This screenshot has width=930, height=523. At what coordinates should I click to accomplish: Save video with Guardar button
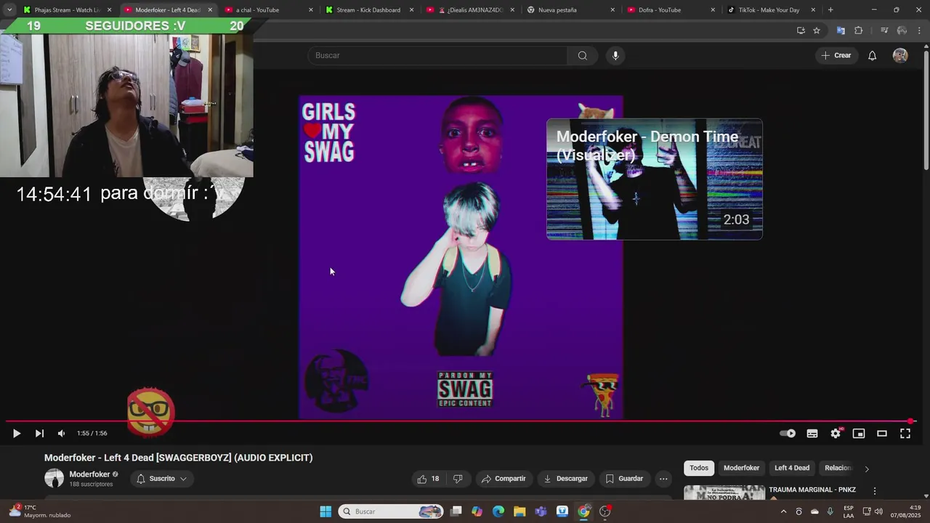pyautogui.click(x=624, y=479)
